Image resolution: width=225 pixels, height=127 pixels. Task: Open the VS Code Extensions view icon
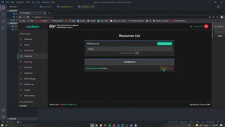point(3,21)
